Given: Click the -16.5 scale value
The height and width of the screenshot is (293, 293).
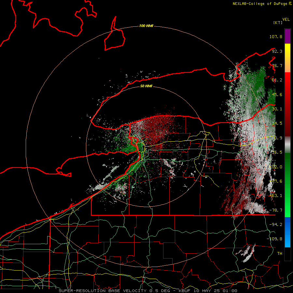Looking at the screenshot, I should tap(276, 152).
